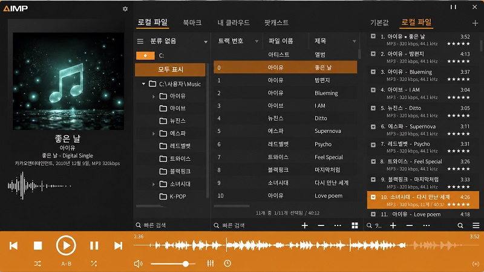This screenshot has width=484, height=272.
Task: Add tracks with the playlist plus icon
Action: click(x=393, y=225)
